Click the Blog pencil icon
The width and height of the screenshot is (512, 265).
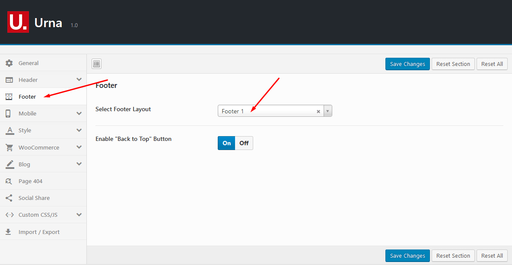[10, 165]
